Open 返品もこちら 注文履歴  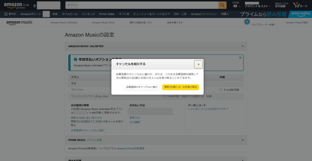281,5
